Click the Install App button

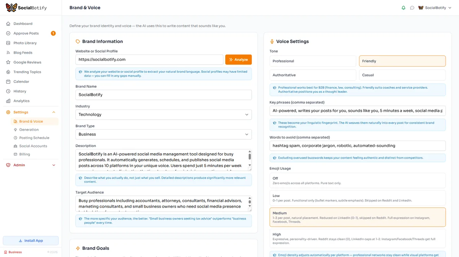click(x=31, y=240)
